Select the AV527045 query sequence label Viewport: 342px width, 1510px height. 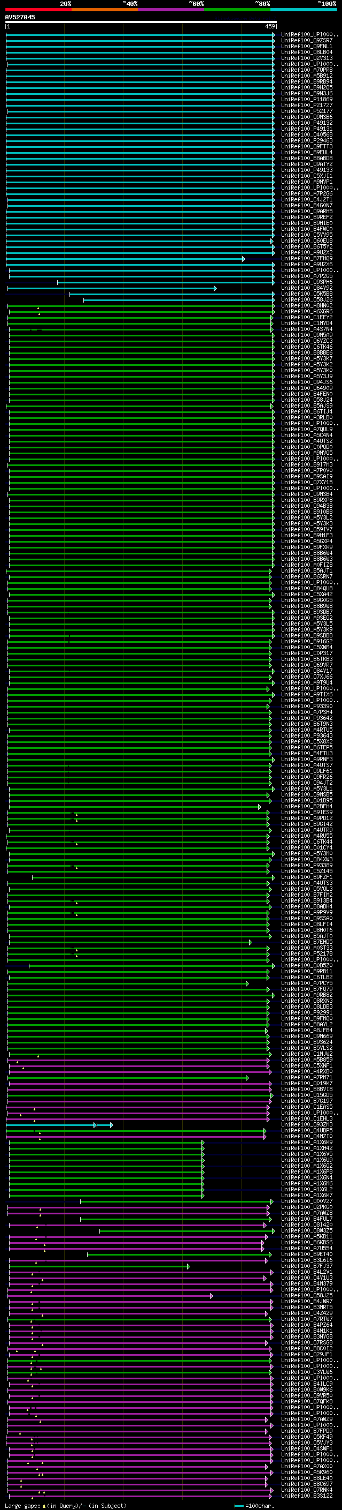tap(20, 18)
